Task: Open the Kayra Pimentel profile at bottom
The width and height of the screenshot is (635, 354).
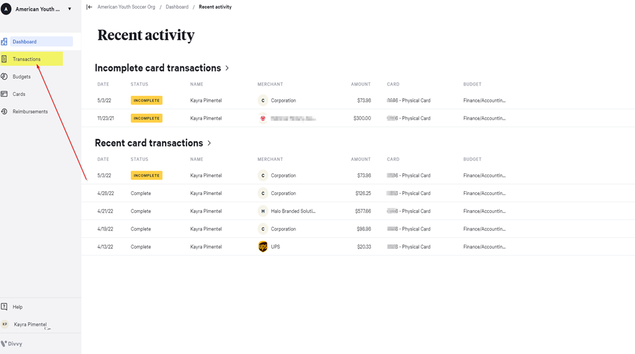Action: [30, 324]
